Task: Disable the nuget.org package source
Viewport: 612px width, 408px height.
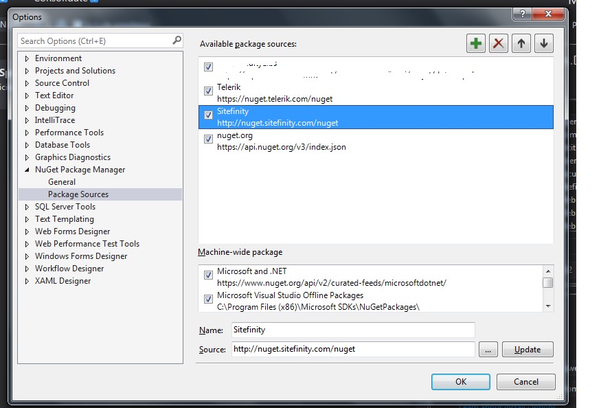Action: coord(208,139)
